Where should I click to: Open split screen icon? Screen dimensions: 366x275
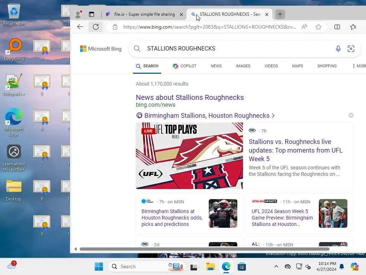pyautogui.click(x=337, y=27)
